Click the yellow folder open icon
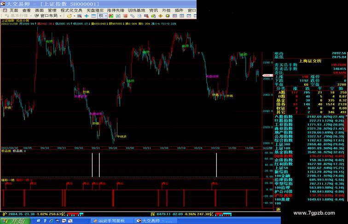348x224 pixels. coord(70,16)
